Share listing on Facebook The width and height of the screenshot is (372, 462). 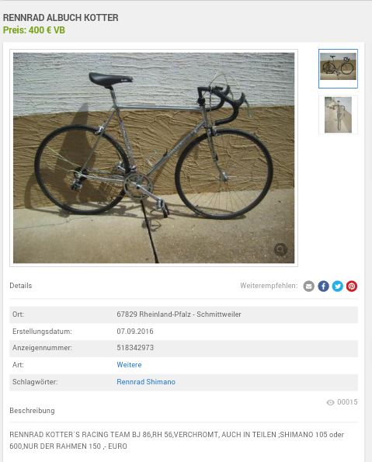point(323,286)
